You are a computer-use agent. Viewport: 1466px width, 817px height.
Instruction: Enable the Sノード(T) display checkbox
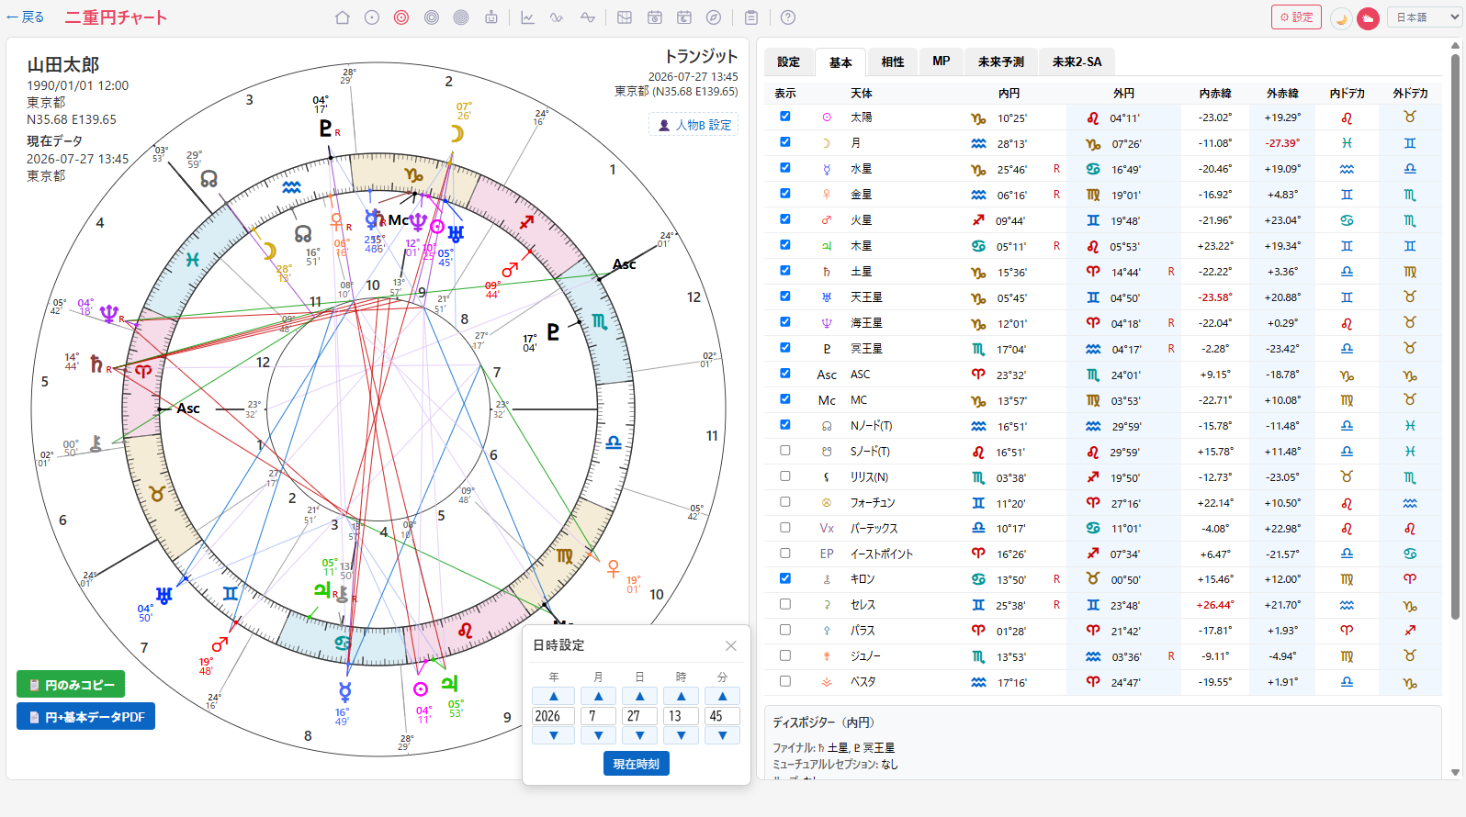(x=784, y=451)
